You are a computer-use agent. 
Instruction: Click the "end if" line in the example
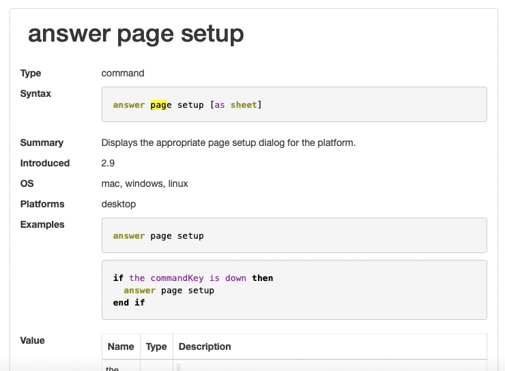[129, 303]
